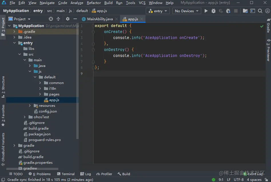Toggle the Terminal tool window
The image size is (271, 182).
point(66,174)
